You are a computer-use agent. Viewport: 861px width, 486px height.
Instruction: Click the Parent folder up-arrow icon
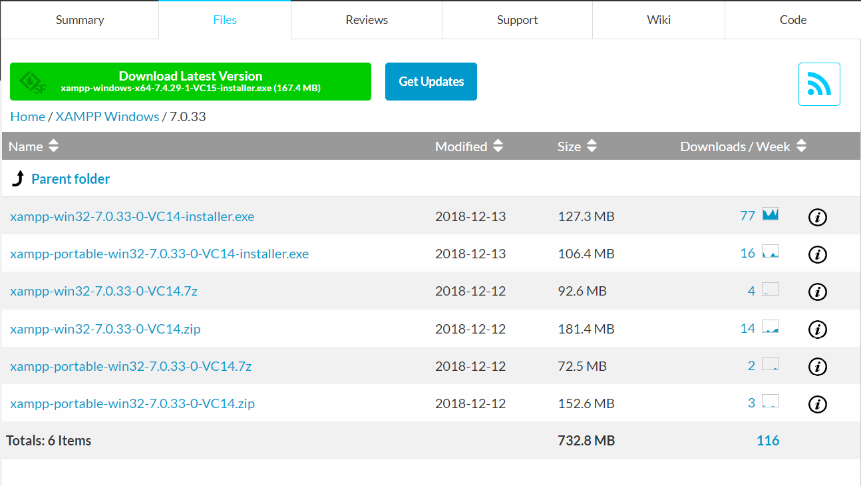(x=18, y=178)
